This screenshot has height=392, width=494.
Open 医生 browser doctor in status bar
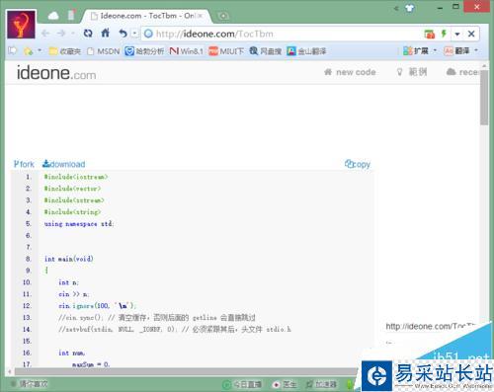[285, 384]
